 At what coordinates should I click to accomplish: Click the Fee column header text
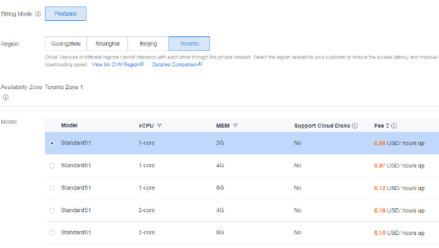click(379, 126)
